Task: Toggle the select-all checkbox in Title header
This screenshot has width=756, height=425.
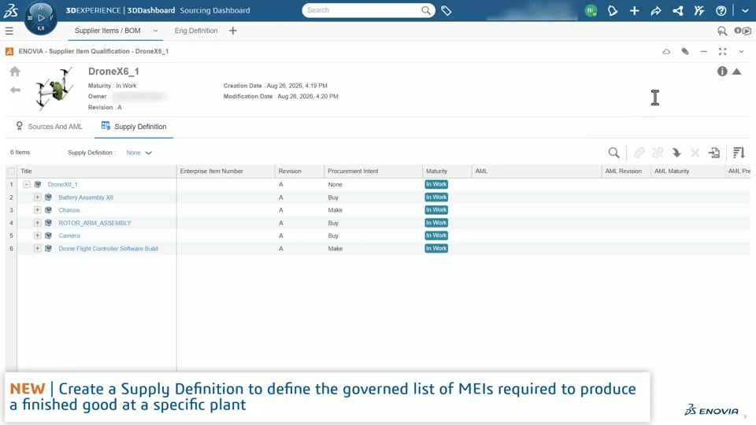Action: [11, 171]
